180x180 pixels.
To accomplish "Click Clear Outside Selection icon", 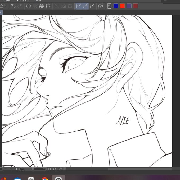I will pyautogui.click(x=35, y=6).
